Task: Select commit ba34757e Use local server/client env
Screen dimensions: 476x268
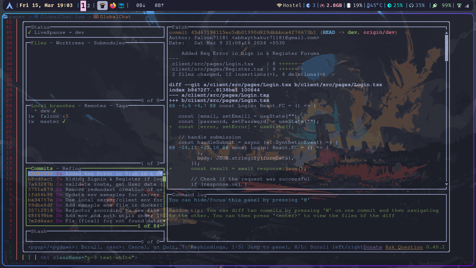Action: click(x=95, y=200)
